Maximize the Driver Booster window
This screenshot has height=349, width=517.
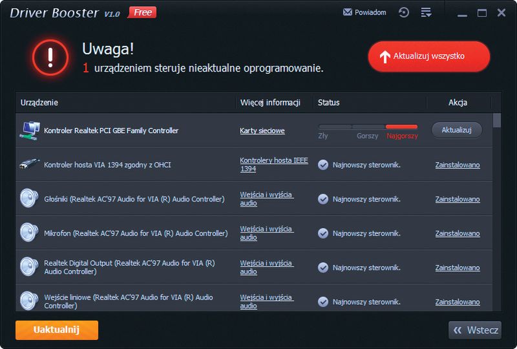pos(482,13)
